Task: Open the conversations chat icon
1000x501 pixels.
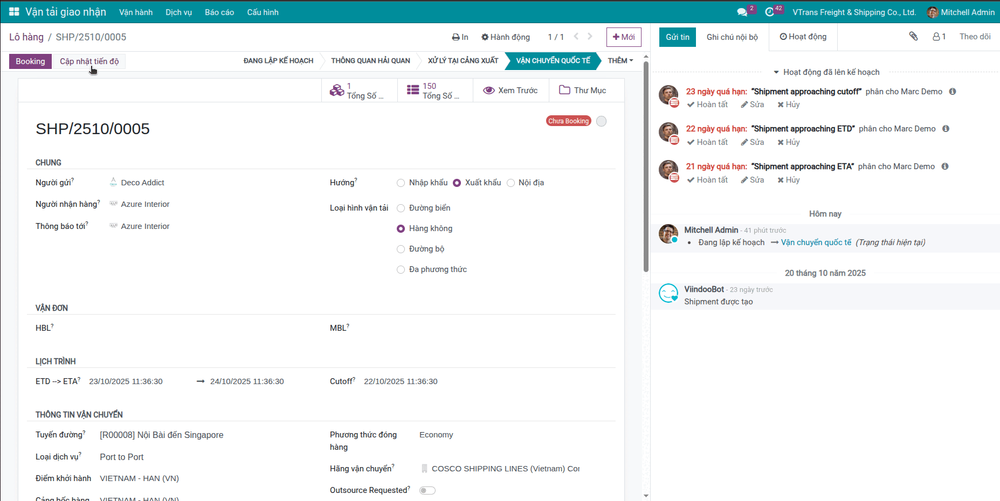Action: [742, 12]
